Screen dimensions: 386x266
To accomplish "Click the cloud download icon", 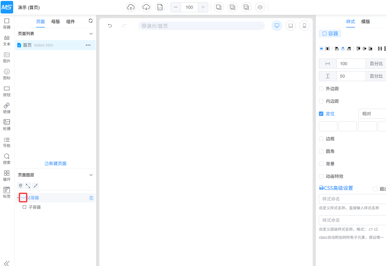I will click(146, 7).
